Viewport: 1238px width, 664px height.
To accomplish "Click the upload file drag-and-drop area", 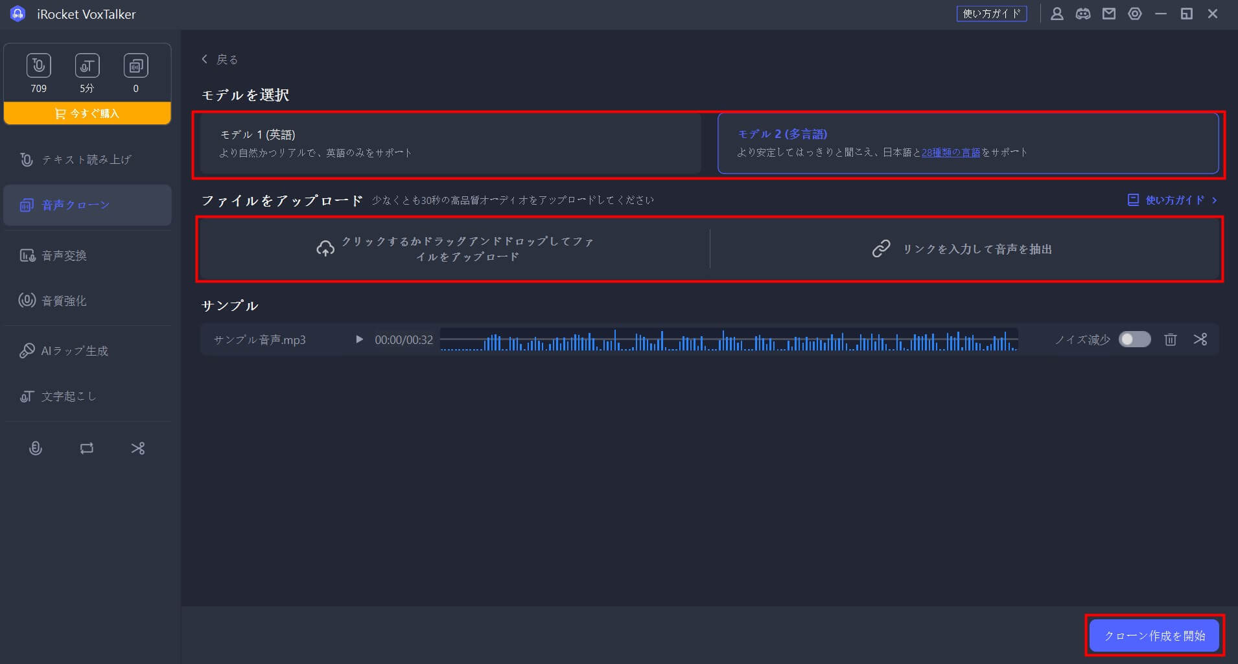I will click(x=454, y=249).
